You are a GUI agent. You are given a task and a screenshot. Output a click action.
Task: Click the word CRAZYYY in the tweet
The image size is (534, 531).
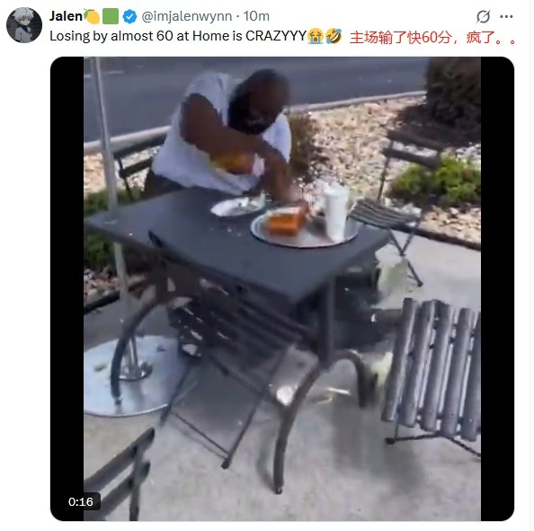(x=276, y=36)
